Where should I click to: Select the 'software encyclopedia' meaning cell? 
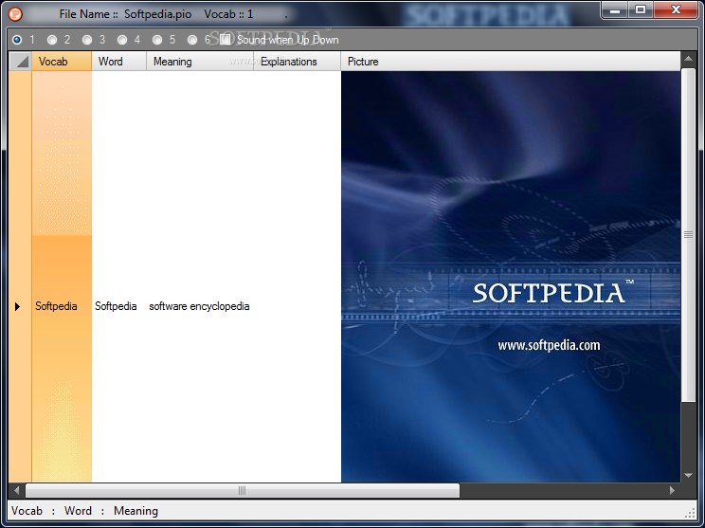coord(200,277)
